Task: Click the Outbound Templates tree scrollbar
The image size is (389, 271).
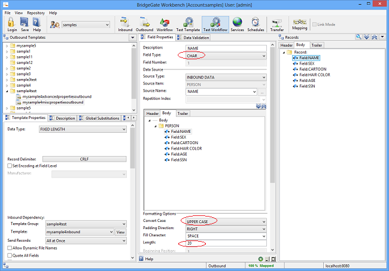Action: [133, 73]
